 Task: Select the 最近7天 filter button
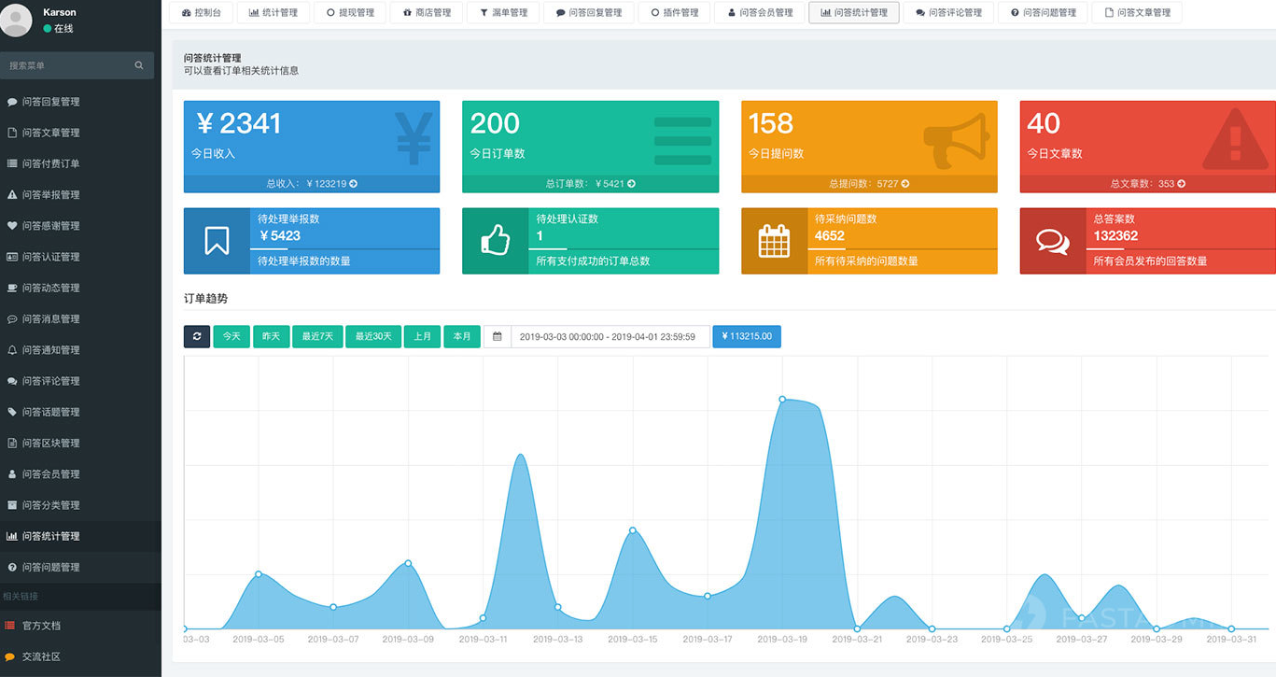coord(317,336)
